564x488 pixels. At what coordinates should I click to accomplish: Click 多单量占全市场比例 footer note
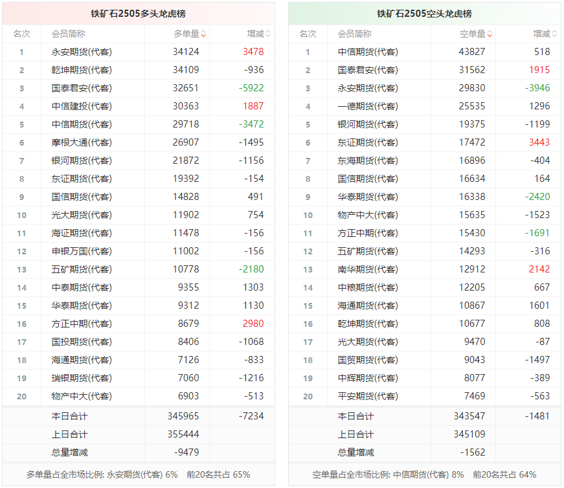tap(138, 474)
